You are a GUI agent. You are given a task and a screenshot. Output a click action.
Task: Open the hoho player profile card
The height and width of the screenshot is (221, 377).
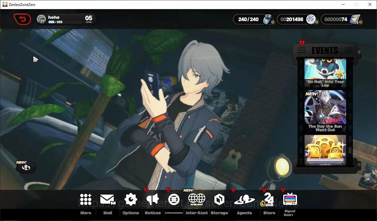[x=66, y=19]
